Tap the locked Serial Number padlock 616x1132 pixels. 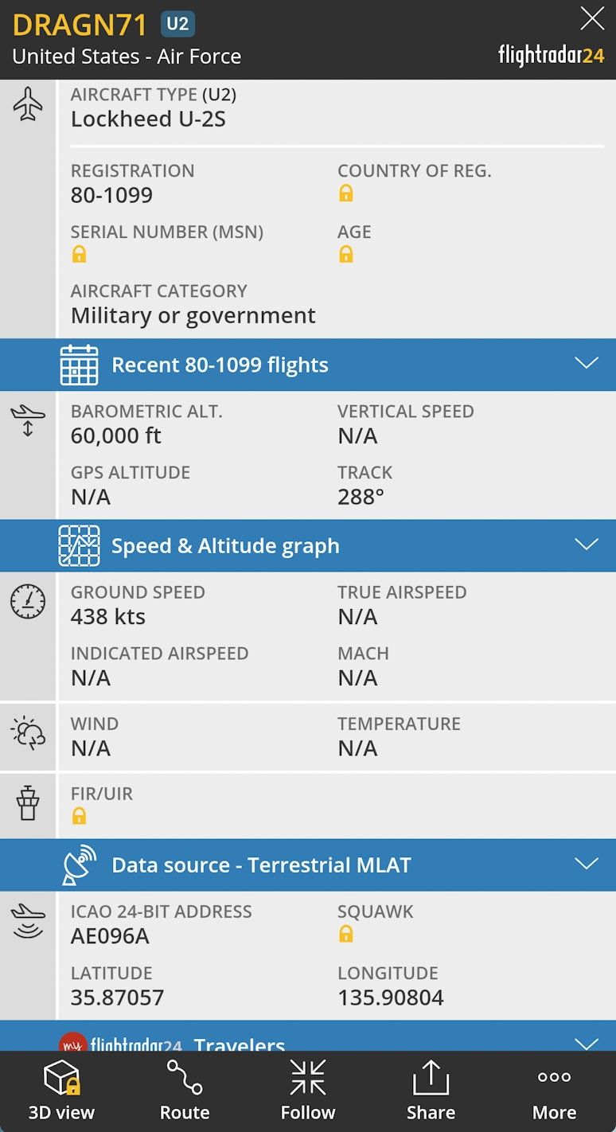coord(79,255)
